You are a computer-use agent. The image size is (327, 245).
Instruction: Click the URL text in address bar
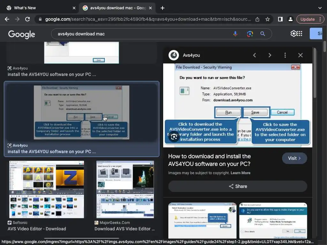(x=148, y=19)
